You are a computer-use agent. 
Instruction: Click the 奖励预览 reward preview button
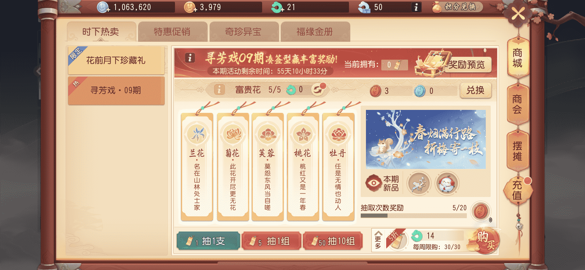pyautogui.click(x=467, y=65)
